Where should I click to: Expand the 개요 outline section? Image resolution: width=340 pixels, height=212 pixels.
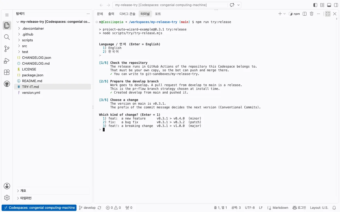53,191
